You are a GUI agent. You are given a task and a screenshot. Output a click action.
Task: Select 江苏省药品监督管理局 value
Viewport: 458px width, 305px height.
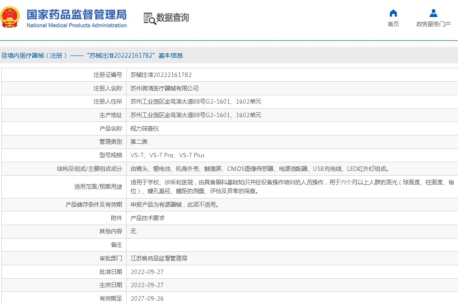[158, 258]
